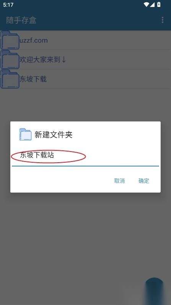
Task: Tap the battery status icon
Action: tap(159, 5)
